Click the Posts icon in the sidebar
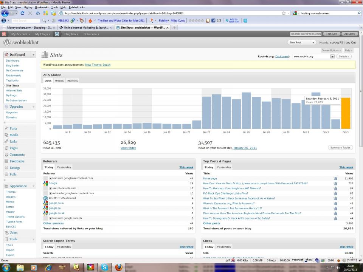 click(7, 128)
